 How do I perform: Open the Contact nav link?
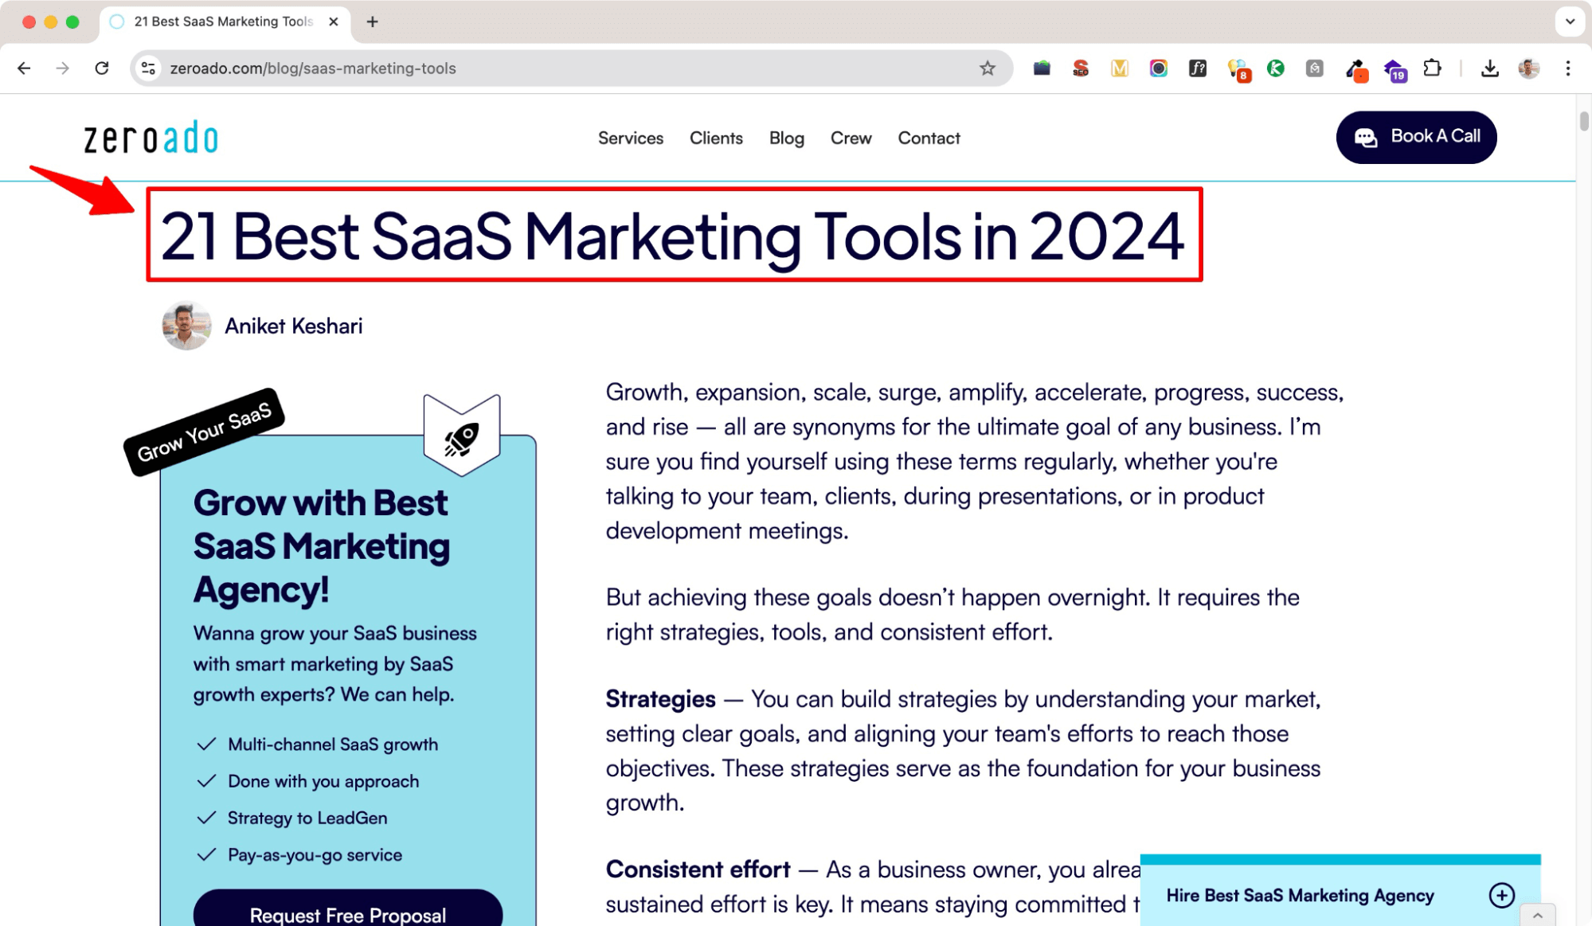pyautogui.click(x=929, y=138)
